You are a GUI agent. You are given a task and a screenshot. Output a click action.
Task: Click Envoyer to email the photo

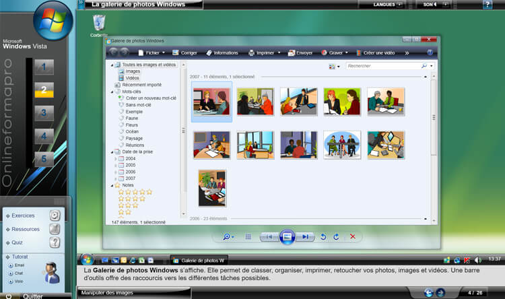click(300, 53)
